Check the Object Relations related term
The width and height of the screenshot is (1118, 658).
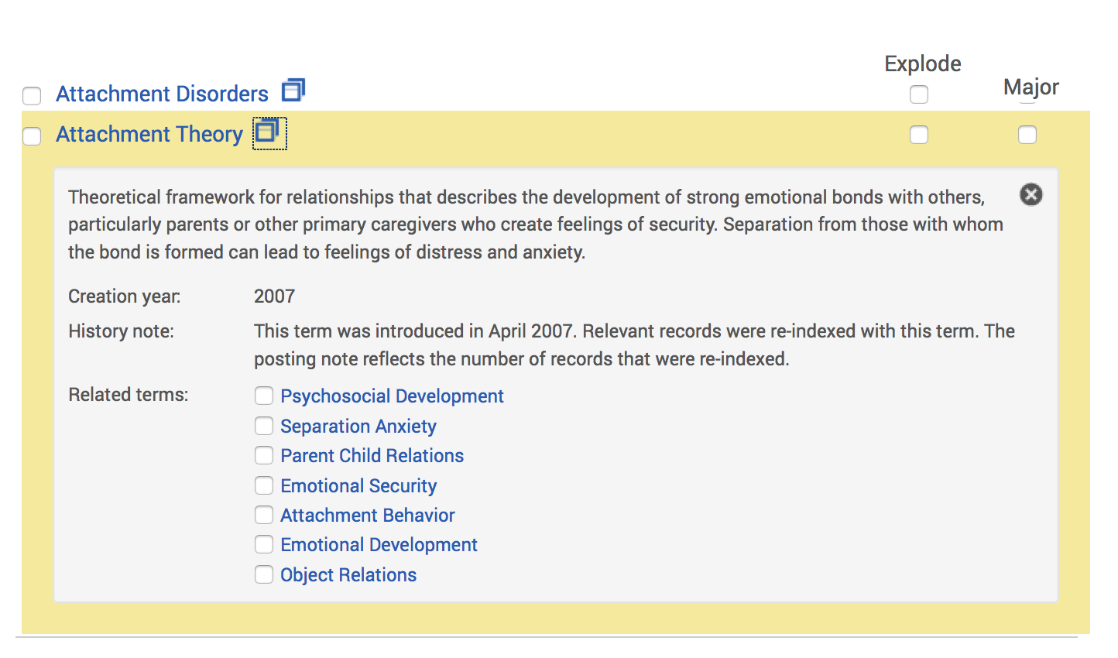(264, 574)
